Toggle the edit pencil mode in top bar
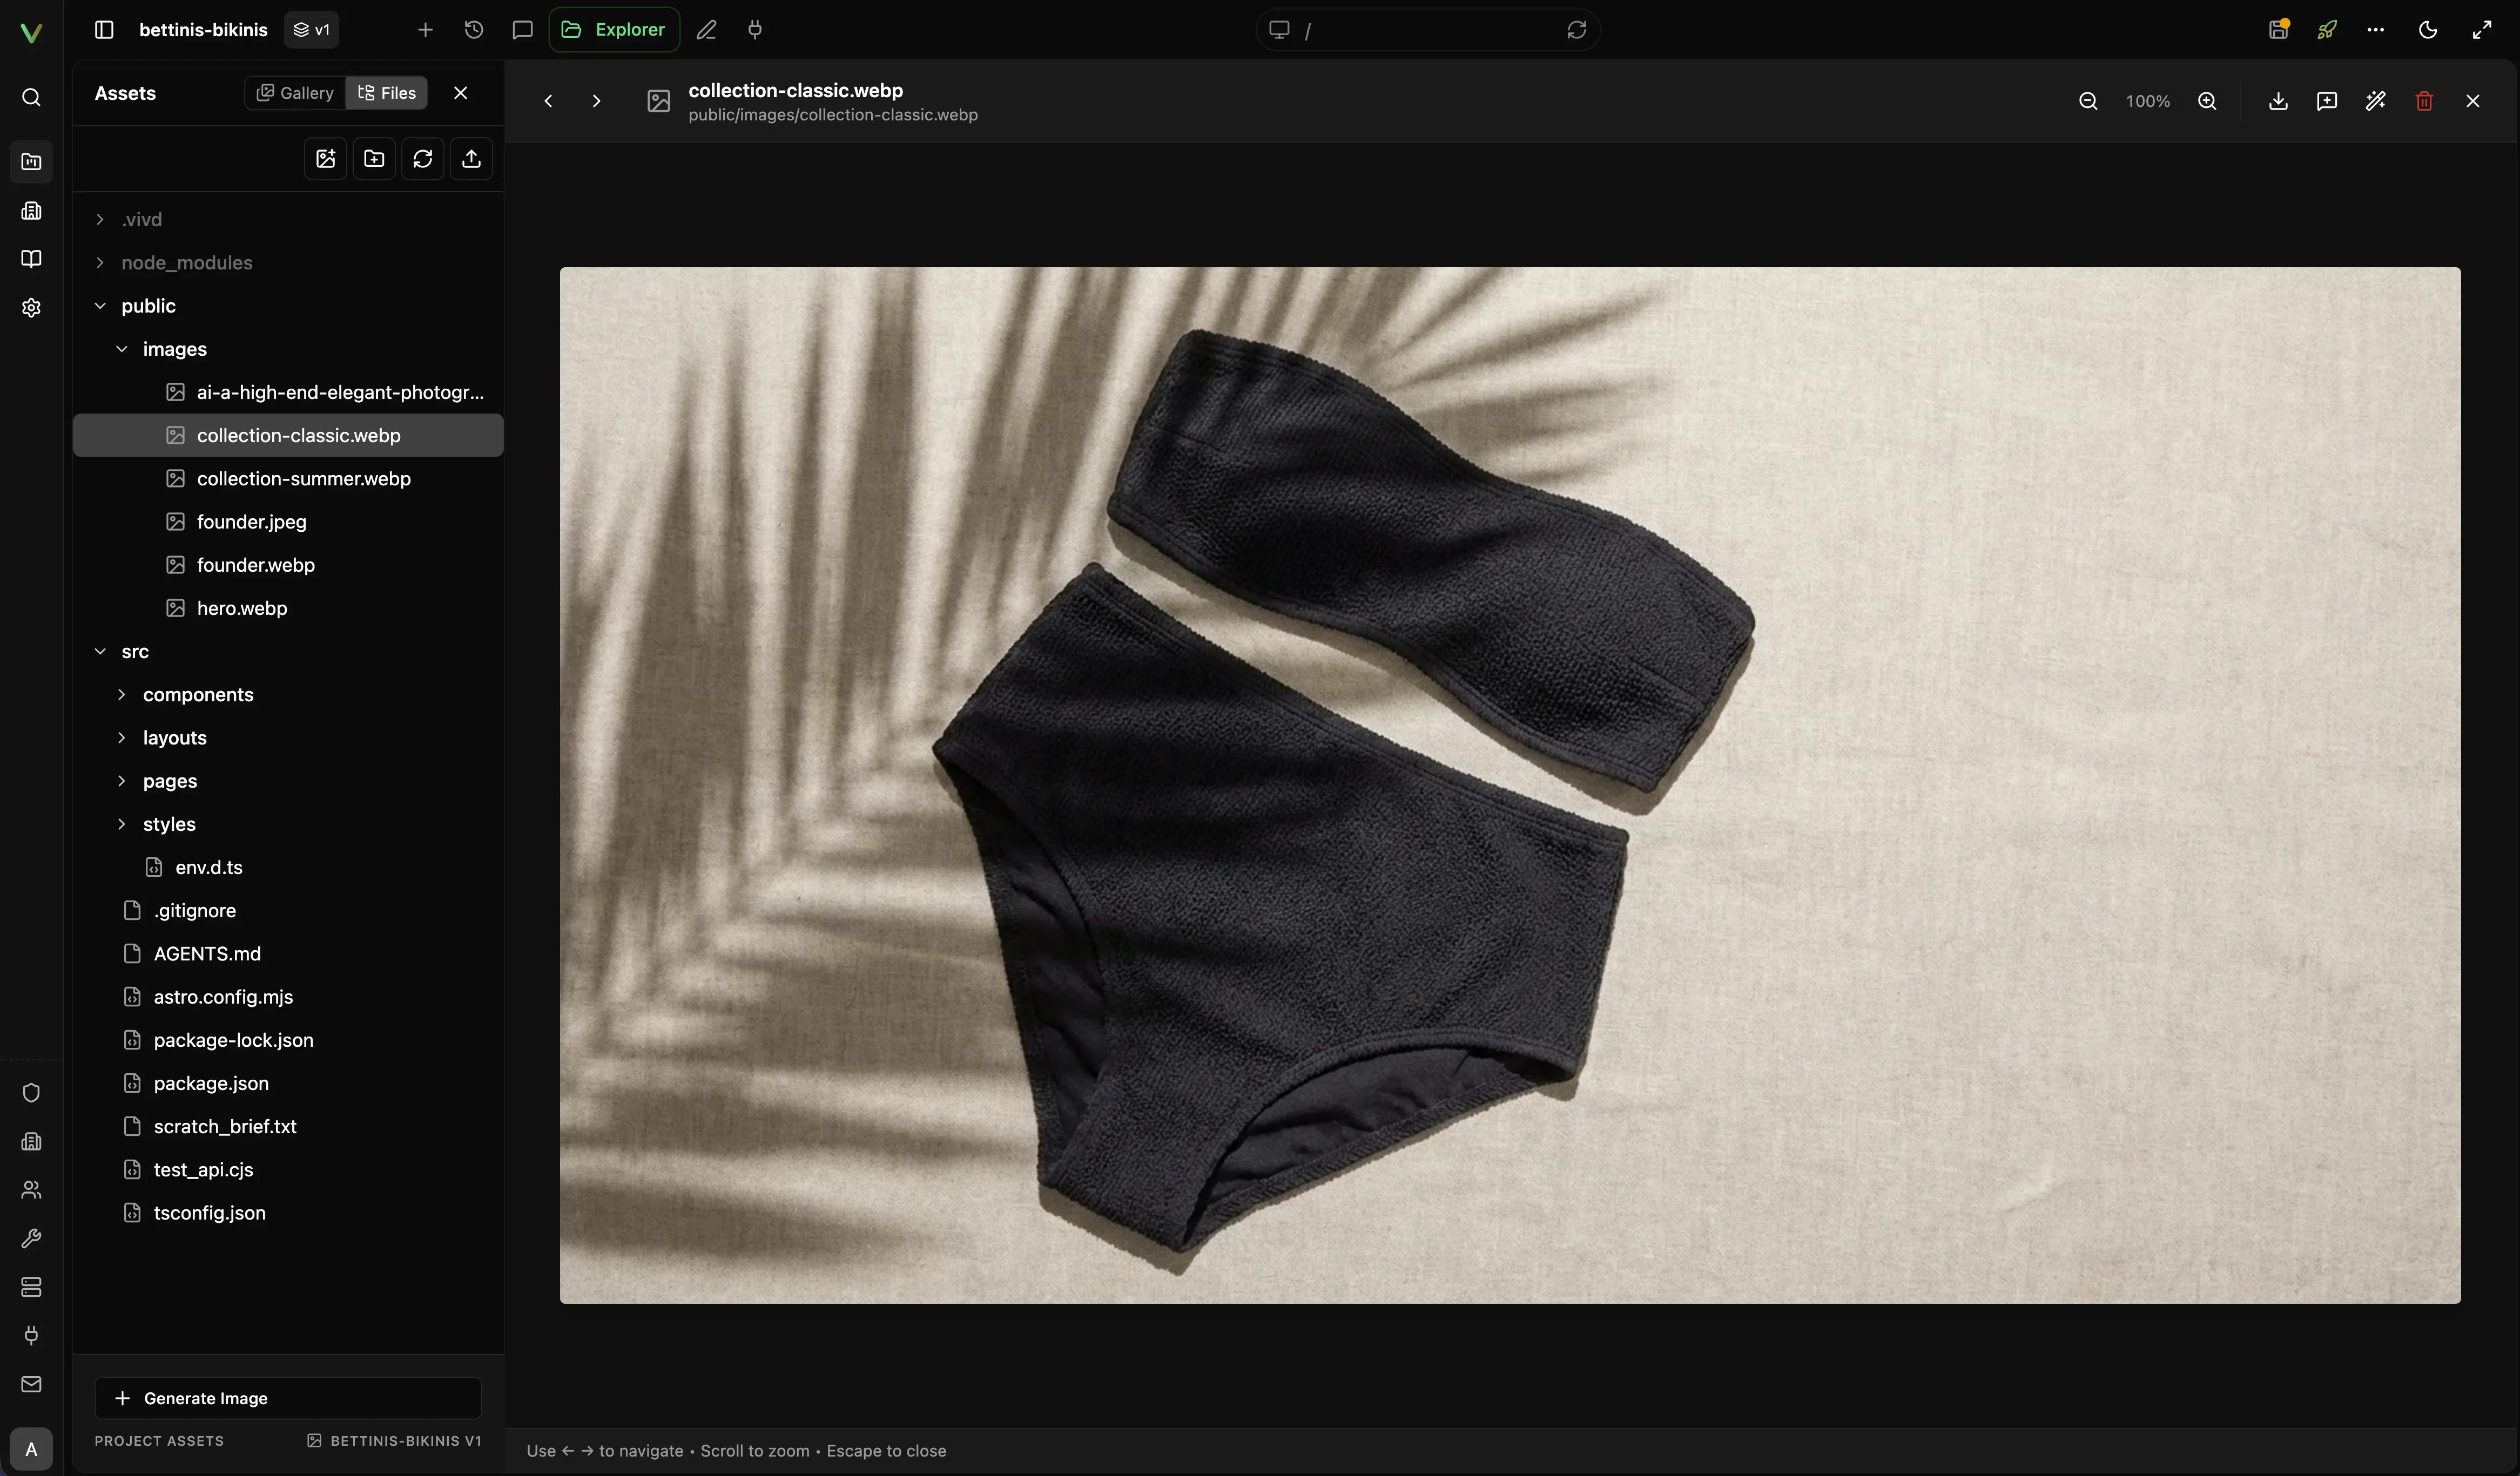Image resolution: width=2520 pixels, height=1476 pixels. point(706,29)
